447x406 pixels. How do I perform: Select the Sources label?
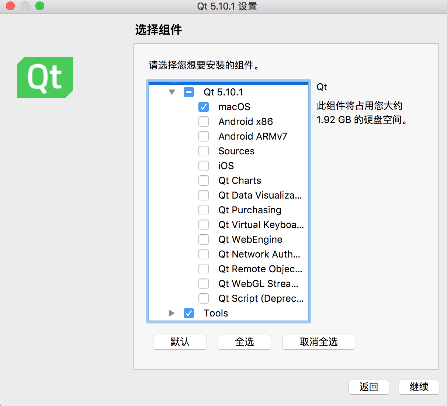236,151
